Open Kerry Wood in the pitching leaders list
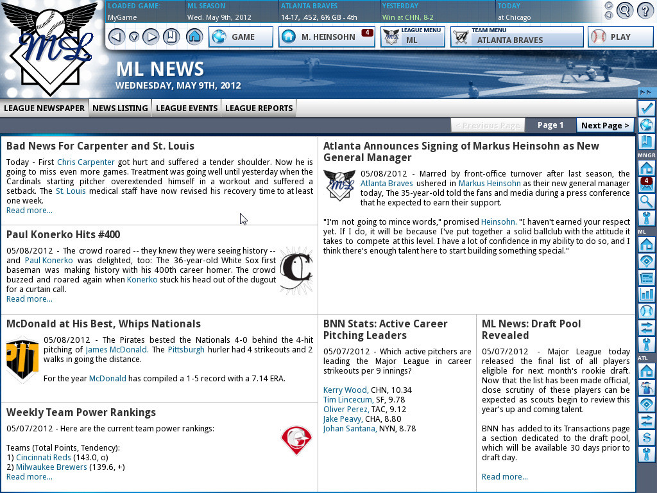This screenshot has height=493, width=657. (346, 390)
